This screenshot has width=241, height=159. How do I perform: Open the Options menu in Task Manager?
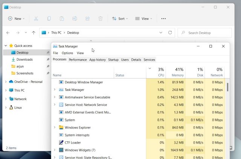click(x=67, y=53)
